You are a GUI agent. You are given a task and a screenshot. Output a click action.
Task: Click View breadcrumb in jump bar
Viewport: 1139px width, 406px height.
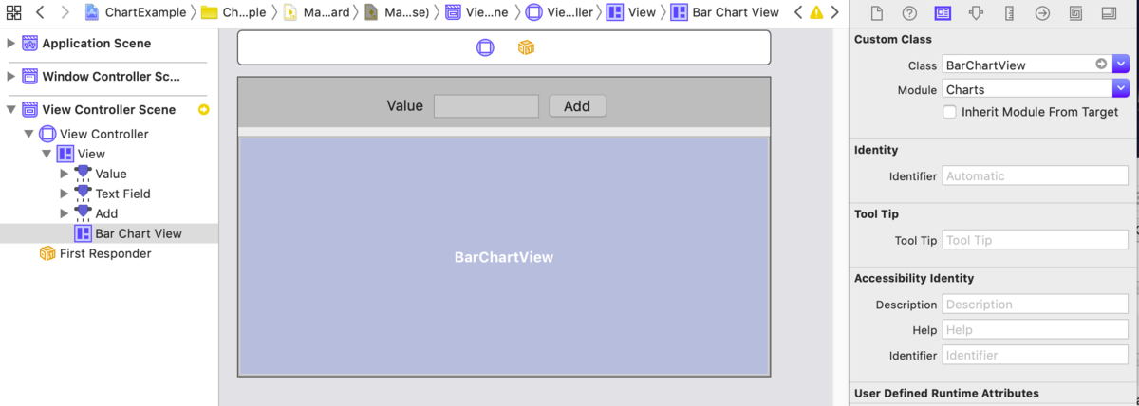[631, 12]
